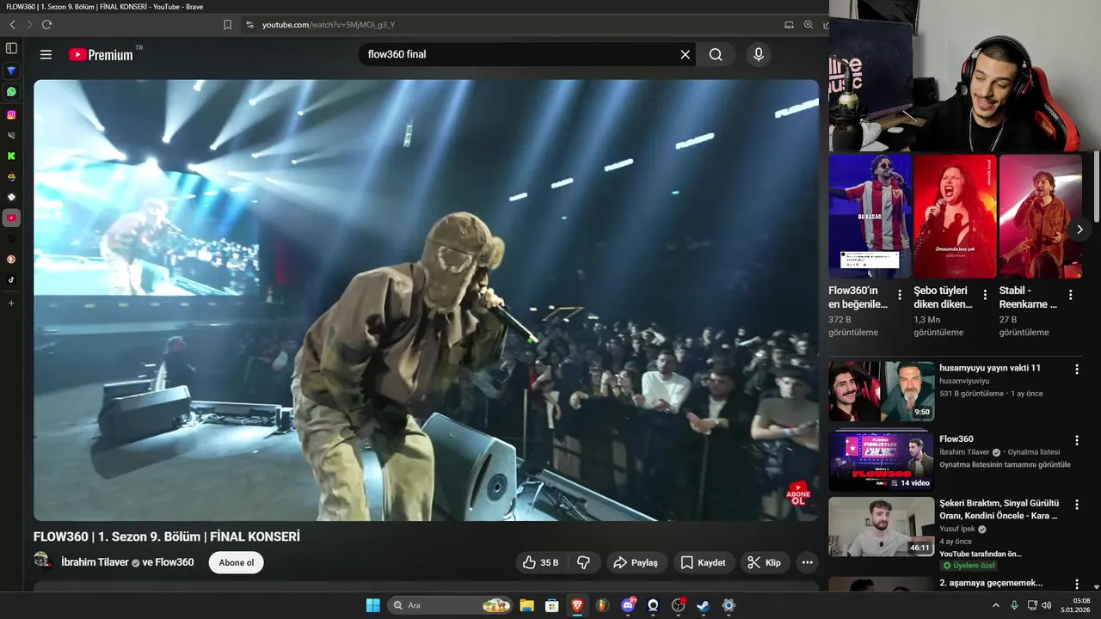Show hidden tray icons chevron
This screenshot has width=1101, height=619.
[996, 605]
